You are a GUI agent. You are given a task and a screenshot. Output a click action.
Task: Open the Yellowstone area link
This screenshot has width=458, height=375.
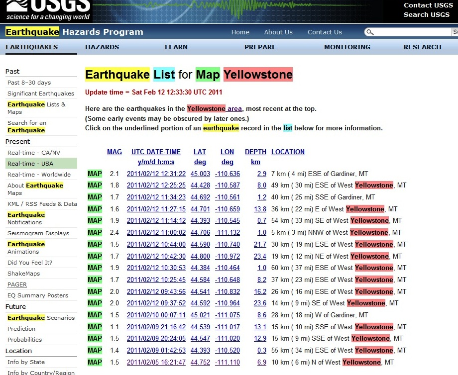coord(215,109)
